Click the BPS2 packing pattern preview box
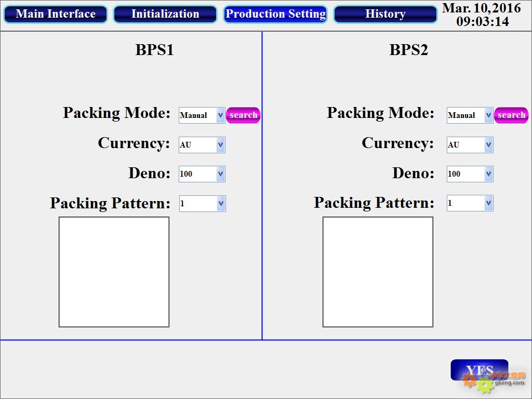This screenshot has height=399, width=532. (x=378, y=272)
